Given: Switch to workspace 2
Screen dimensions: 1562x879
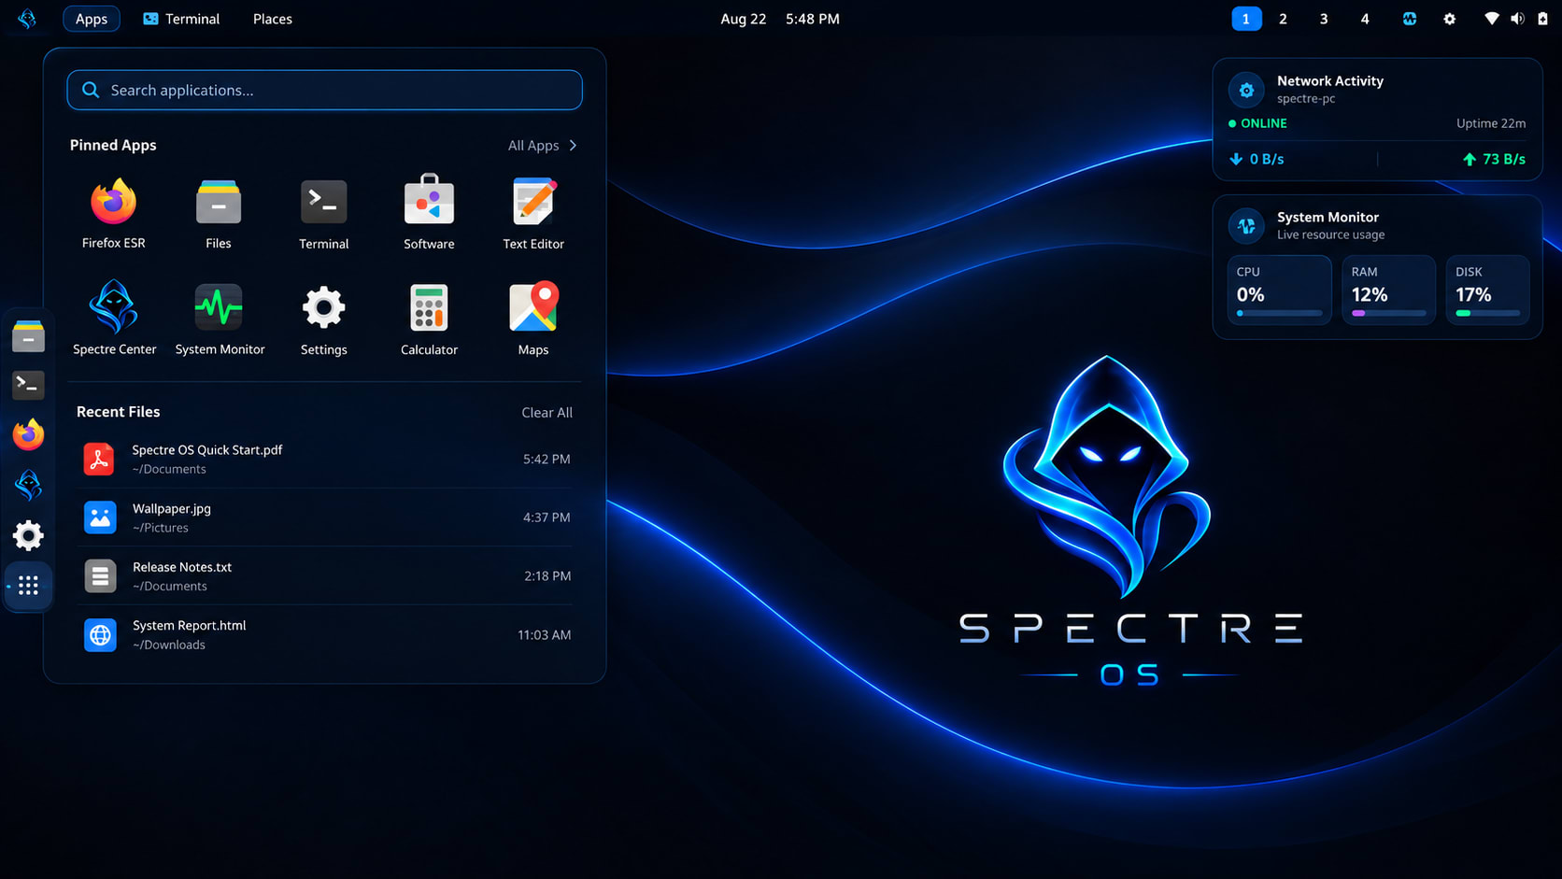Looking at the screenshot, I should tap(1283, 19).
